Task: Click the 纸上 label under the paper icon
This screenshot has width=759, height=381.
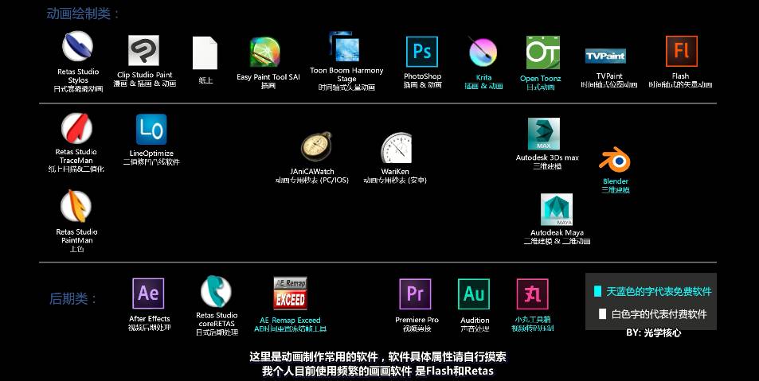Action: coord(205,80)
